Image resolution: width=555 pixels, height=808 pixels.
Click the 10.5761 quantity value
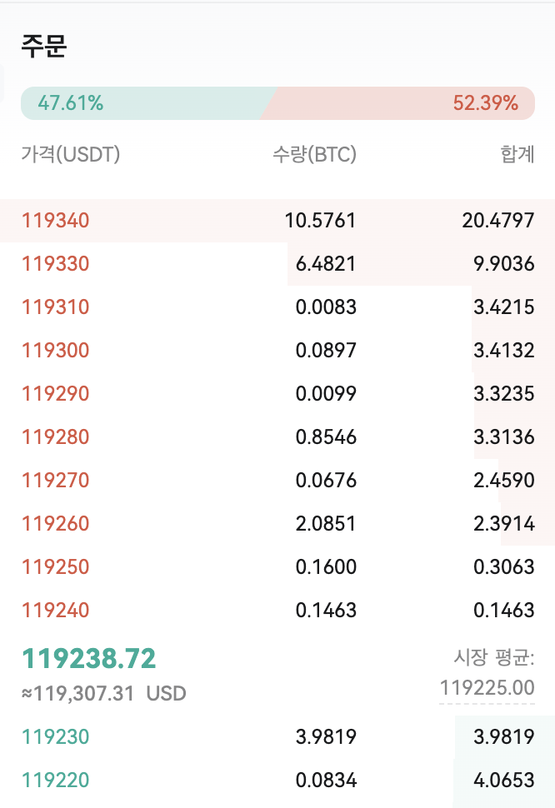[320, 221]
